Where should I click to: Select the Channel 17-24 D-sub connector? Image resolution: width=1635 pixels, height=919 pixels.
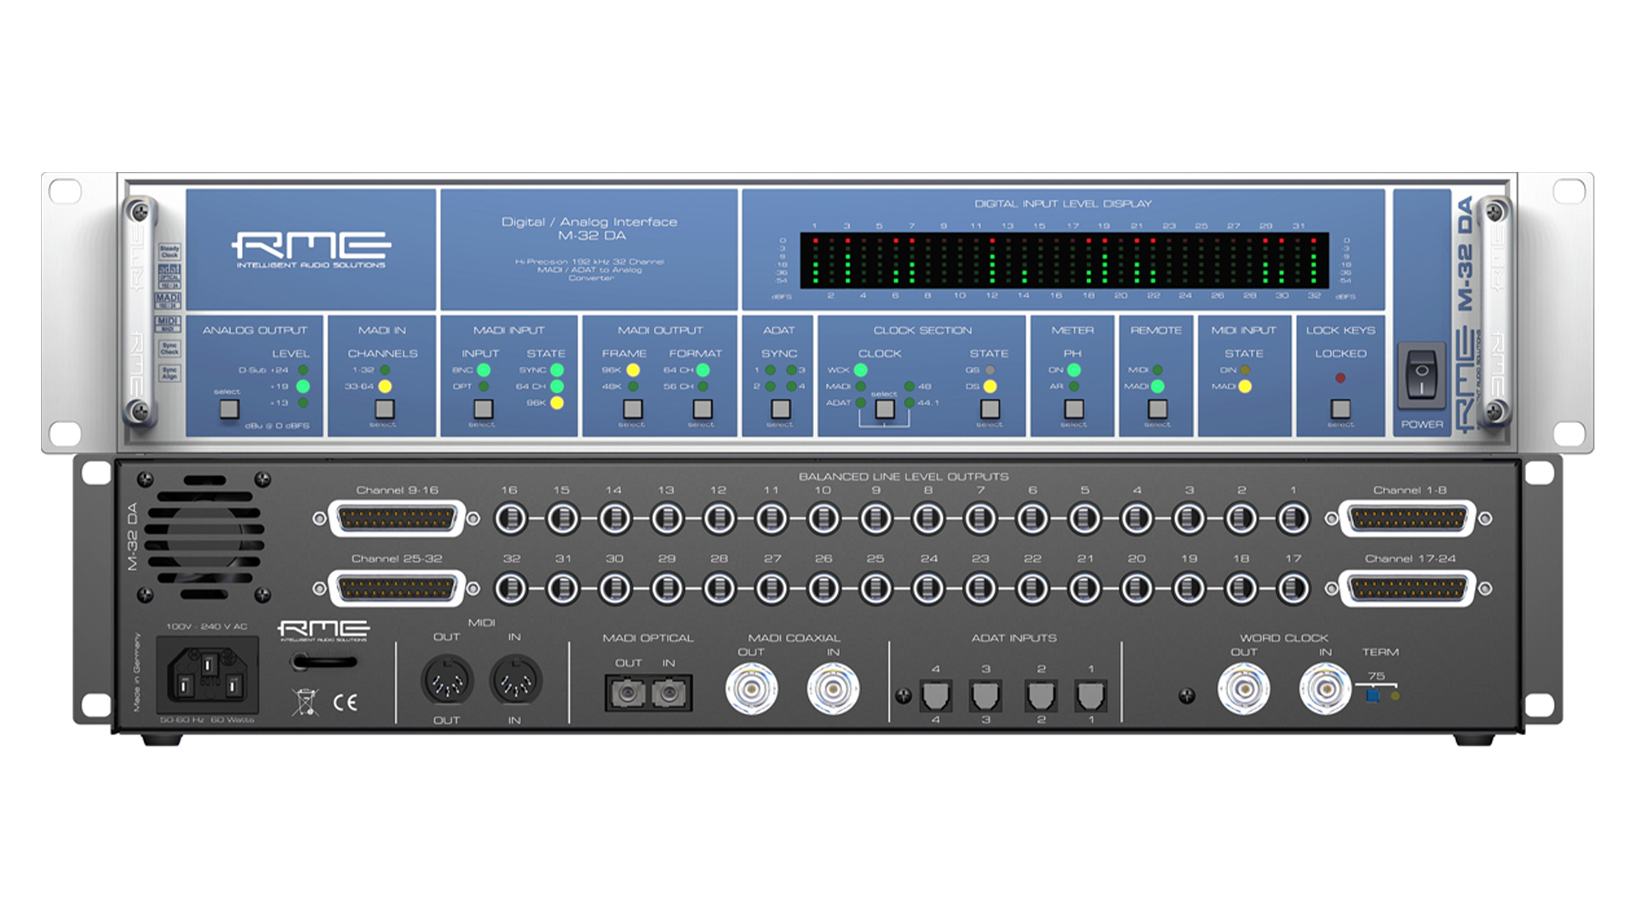click(1408, 588)
